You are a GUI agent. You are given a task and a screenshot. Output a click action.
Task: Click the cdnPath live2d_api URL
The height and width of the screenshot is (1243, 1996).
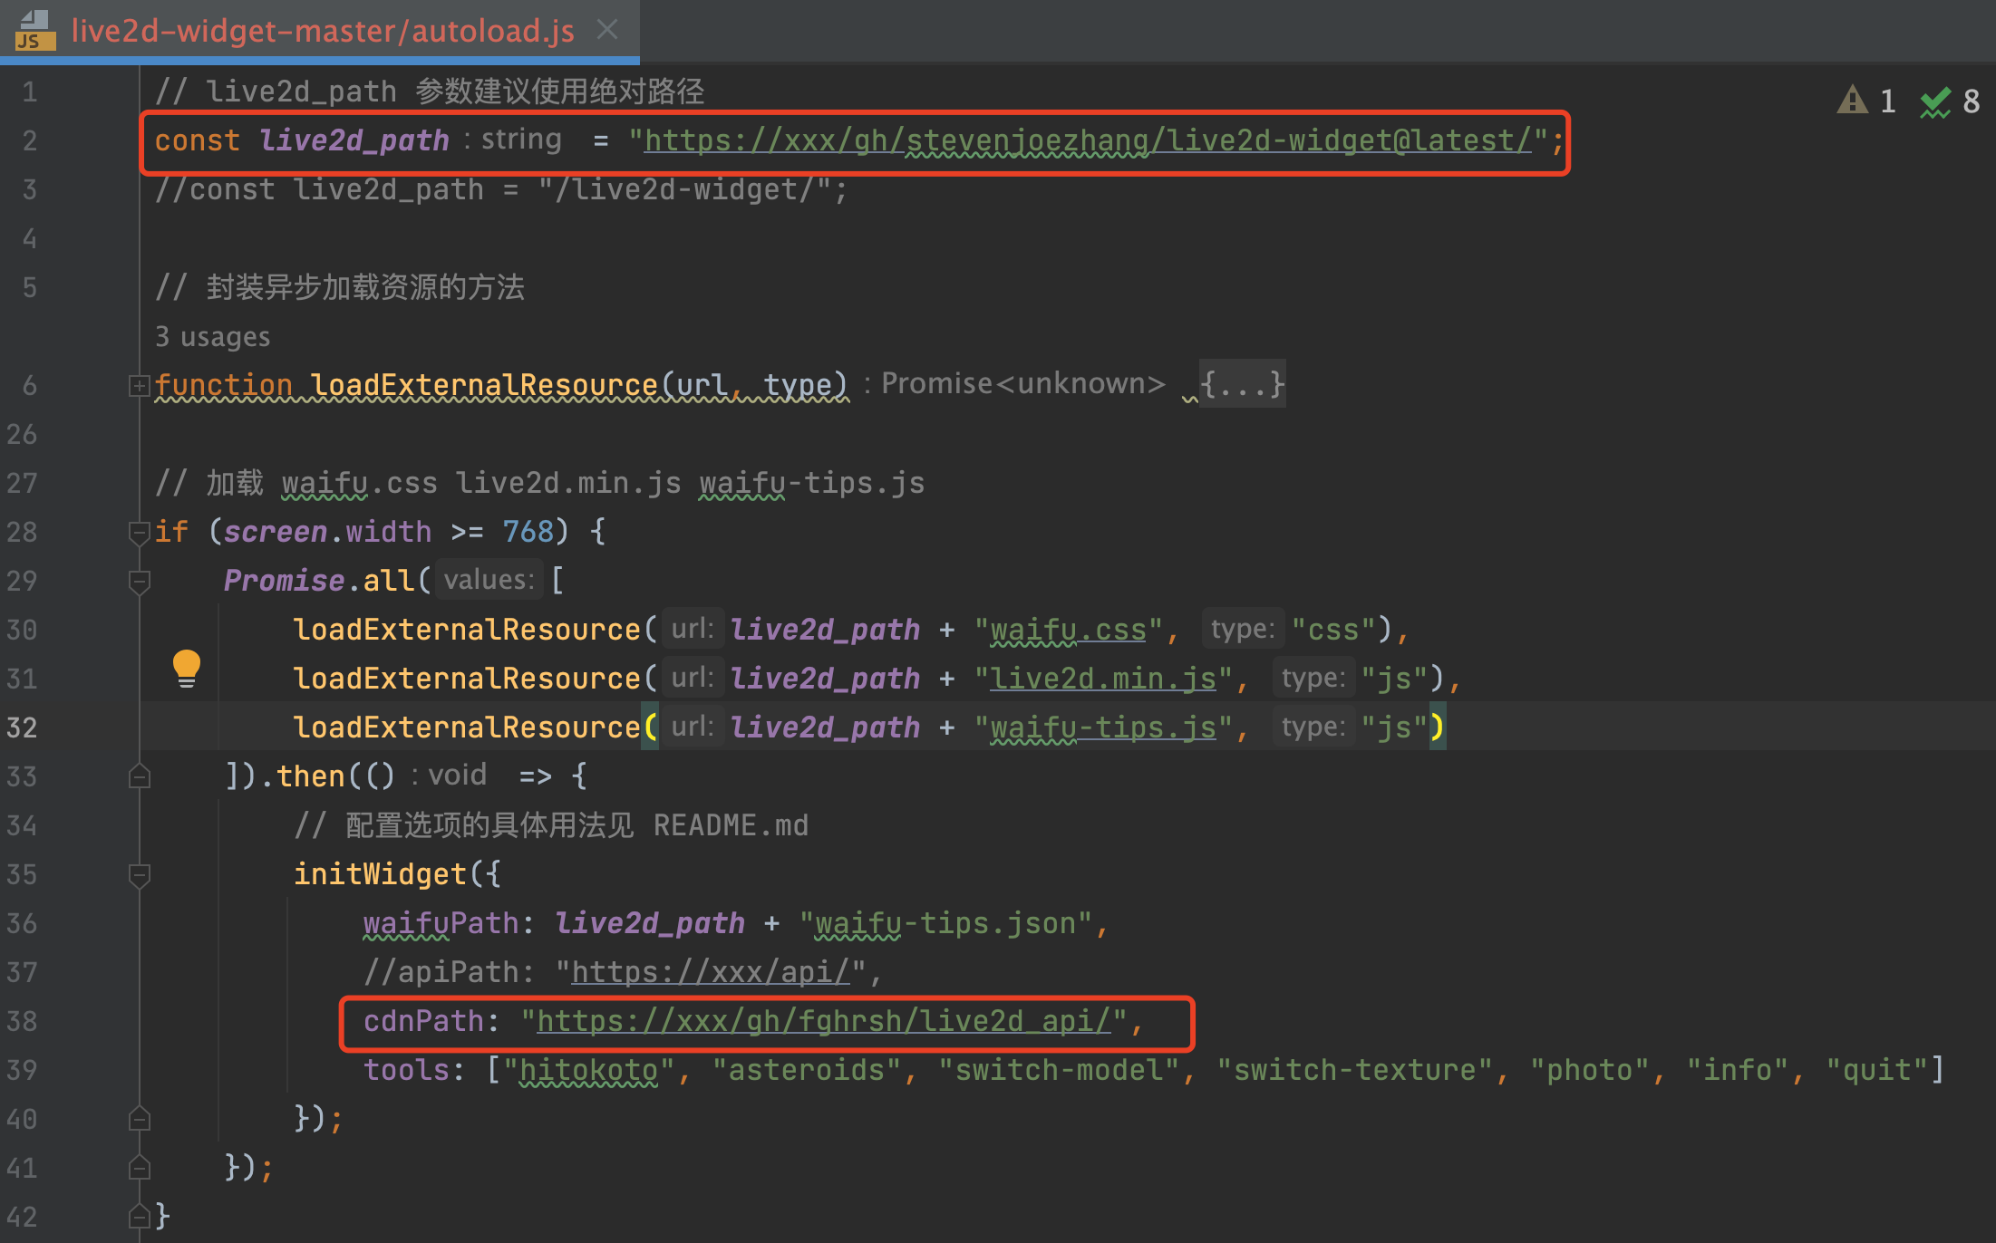(823, 1021)
